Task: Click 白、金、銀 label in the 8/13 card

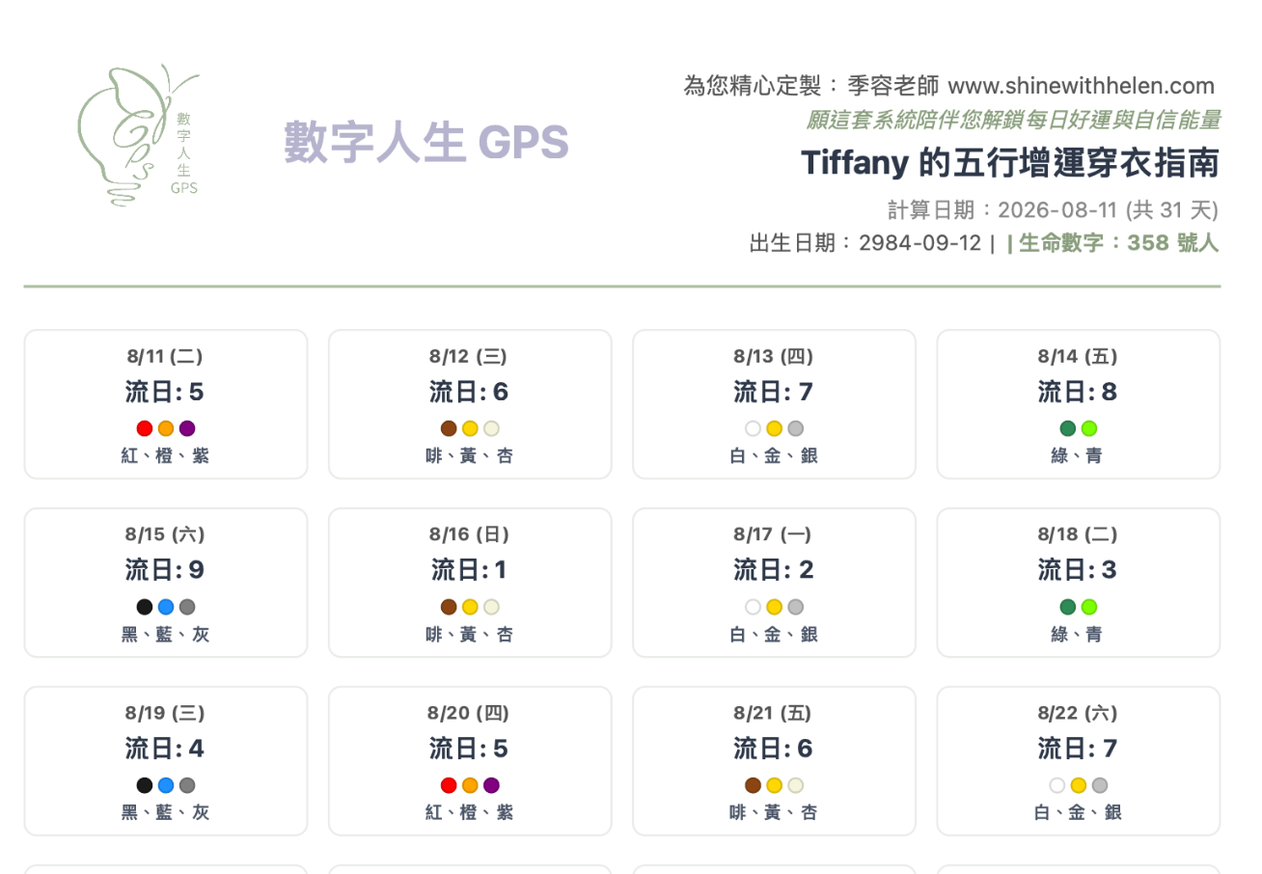Action: [773, 455]
